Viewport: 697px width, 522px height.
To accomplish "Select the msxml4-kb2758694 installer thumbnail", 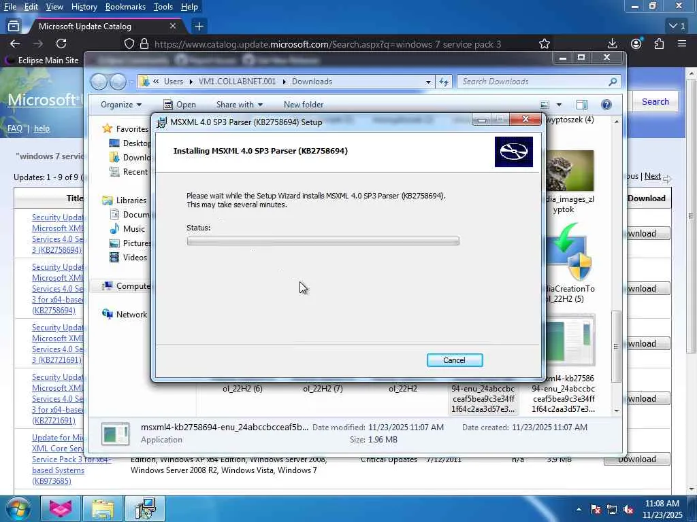I will coord(570,340).
